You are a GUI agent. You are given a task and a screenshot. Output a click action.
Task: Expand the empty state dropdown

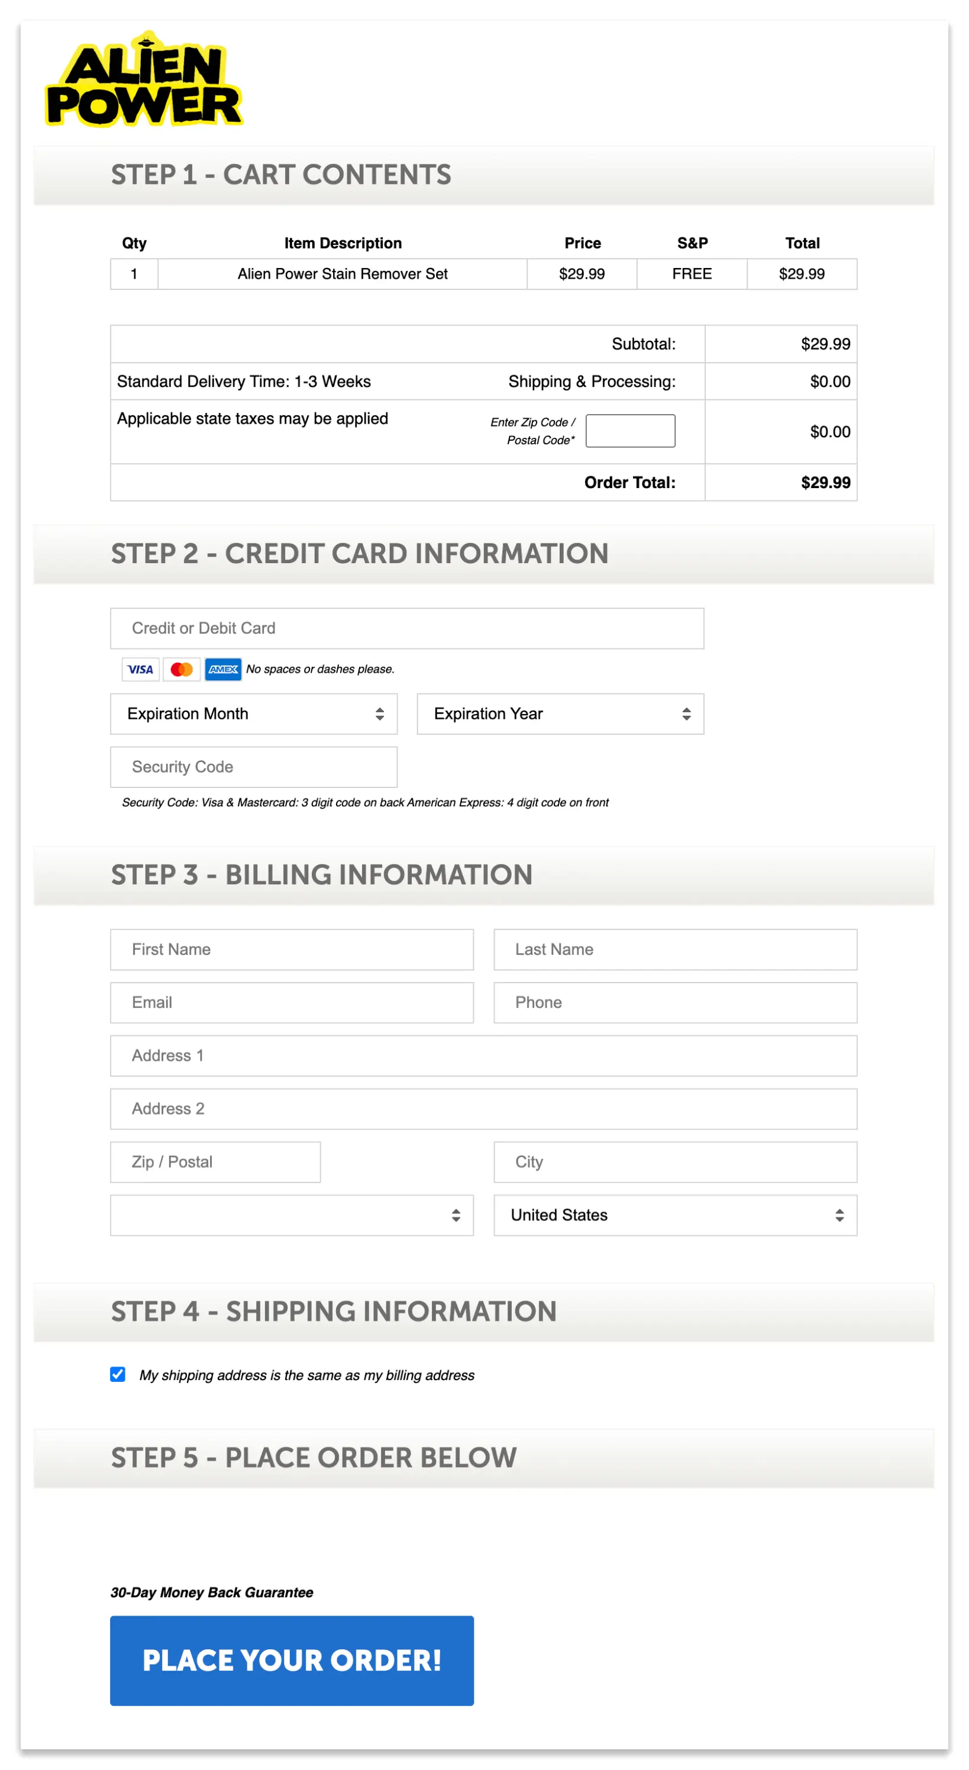(x=292, y=1215)
